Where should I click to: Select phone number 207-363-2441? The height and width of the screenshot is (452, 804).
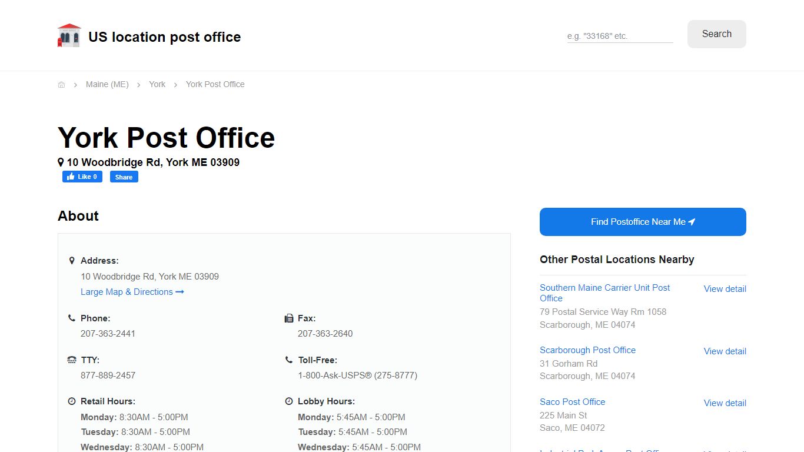click(108, 334)
